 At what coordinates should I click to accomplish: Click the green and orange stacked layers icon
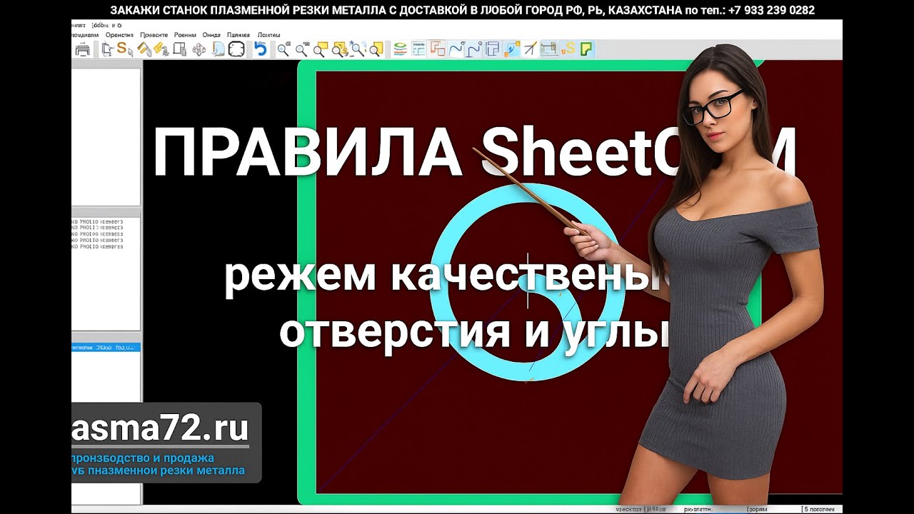click(x=401, y=49)
